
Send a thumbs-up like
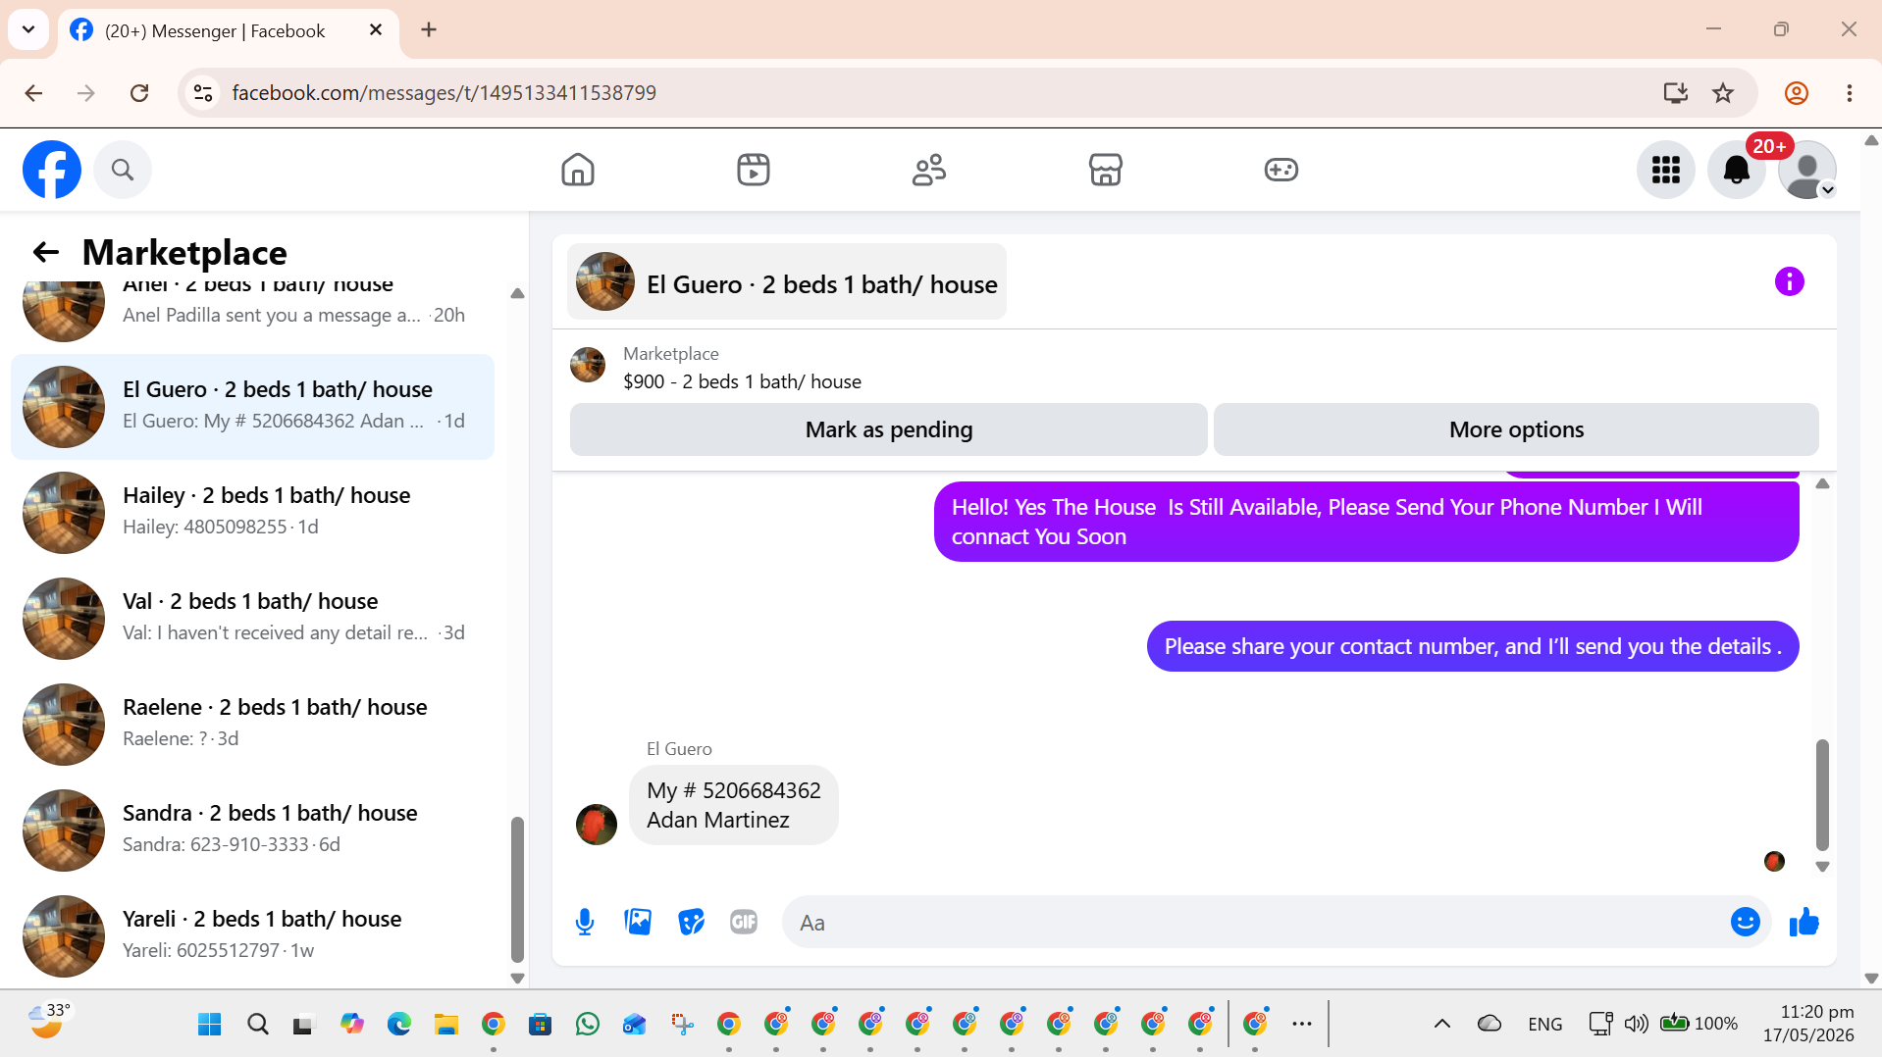pyautogui.click(x=1804, y=922)
